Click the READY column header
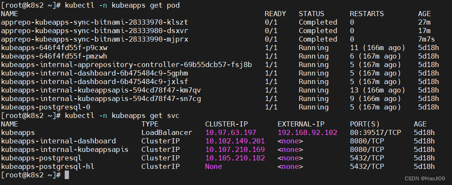Screen dimensions: 452x185 point(275,14)
